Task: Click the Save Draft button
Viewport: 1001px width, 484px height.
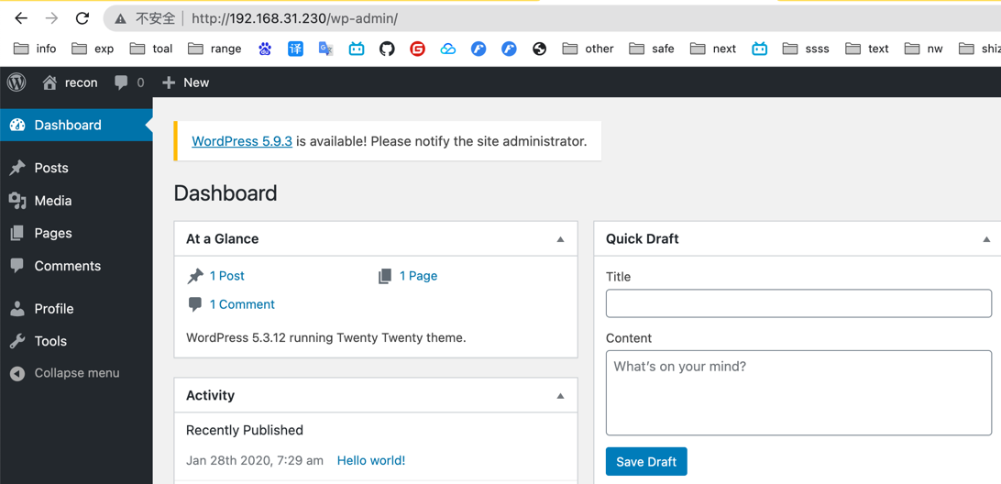Action: [x=645, y=462]
